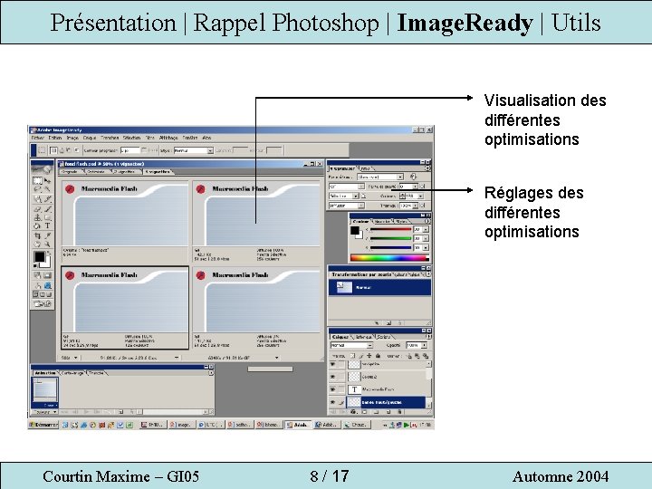
Task: Open the Couleurs count dropdown in Optimiser
Action: click(420, 196)
